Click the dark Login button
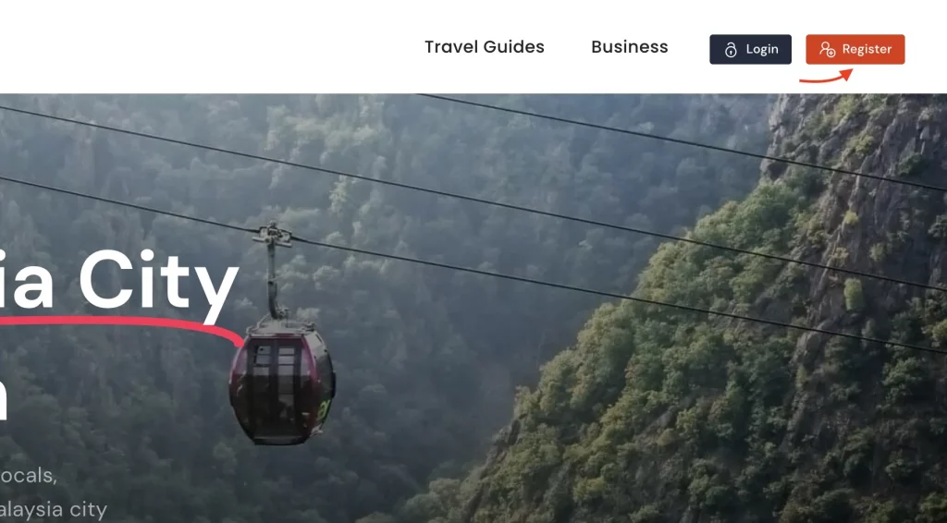947x523 pixels. point(750,50)
